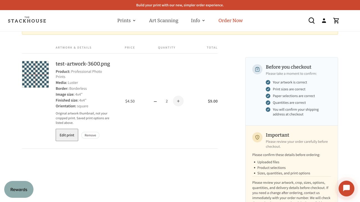Increase quantity with the plus button
360x202 pixels.
(178, 101)
